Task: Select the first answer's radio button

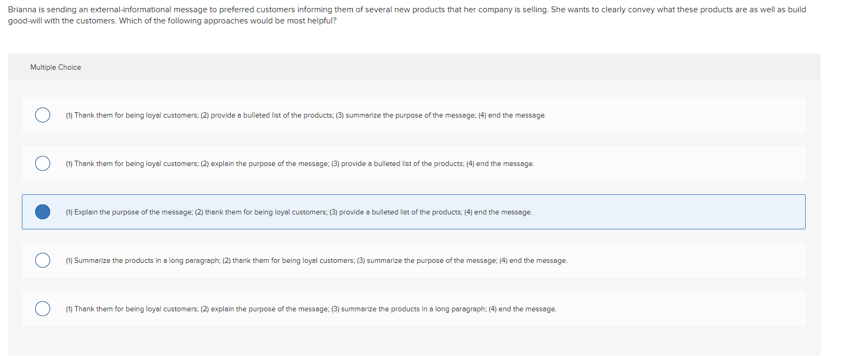Action: click(x=43, y=115)
